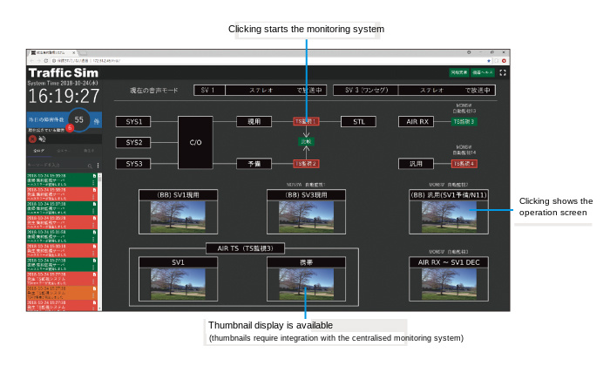
Task: Bookmark the page with star icon
Action: 489,61
